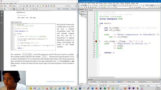Click the Fit Width icon in Acrobat
The height and width of the screenshot is (90, 161).
[34, 9]
